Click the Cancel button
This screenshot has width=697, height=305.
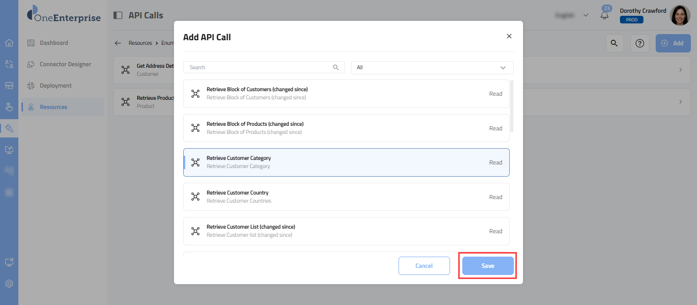tap(424, 266)
